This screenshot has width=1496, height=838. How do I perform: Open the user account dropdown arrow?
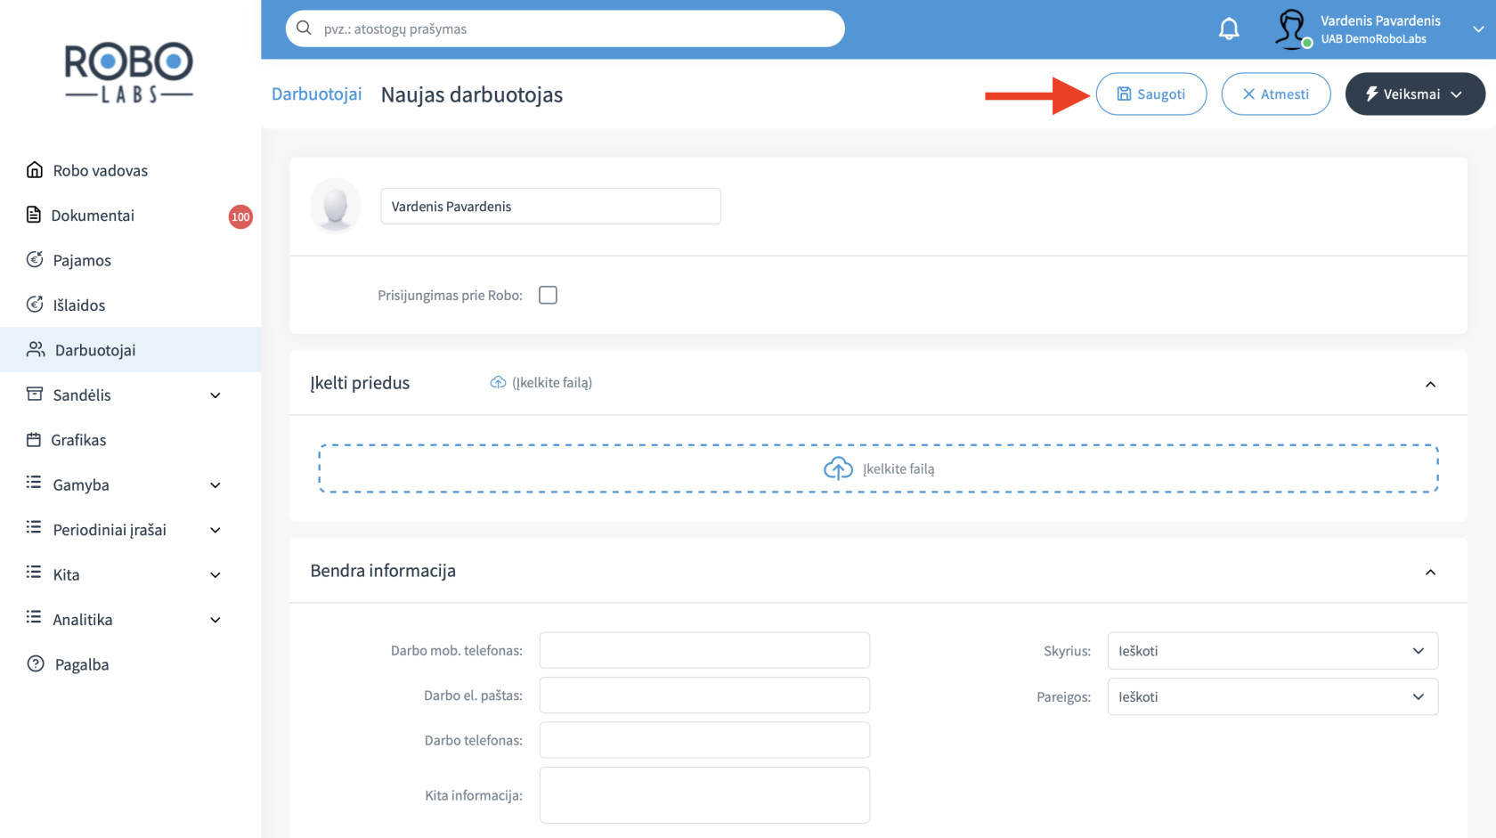(x=1478, y=29)
